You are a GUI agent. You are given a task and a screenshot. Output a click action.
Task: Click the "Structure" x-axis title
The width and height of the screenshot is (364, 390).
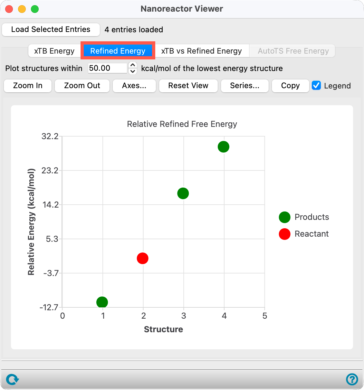163,329
